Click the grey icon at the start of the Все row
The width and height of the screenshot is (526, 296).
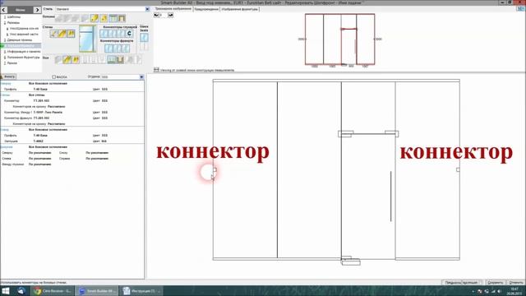(x=58, y=60)
